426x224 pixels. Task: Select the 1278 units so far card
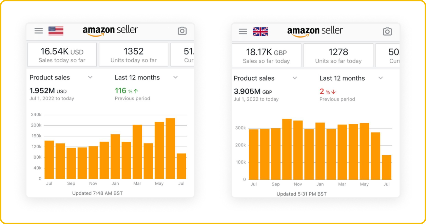338,55
